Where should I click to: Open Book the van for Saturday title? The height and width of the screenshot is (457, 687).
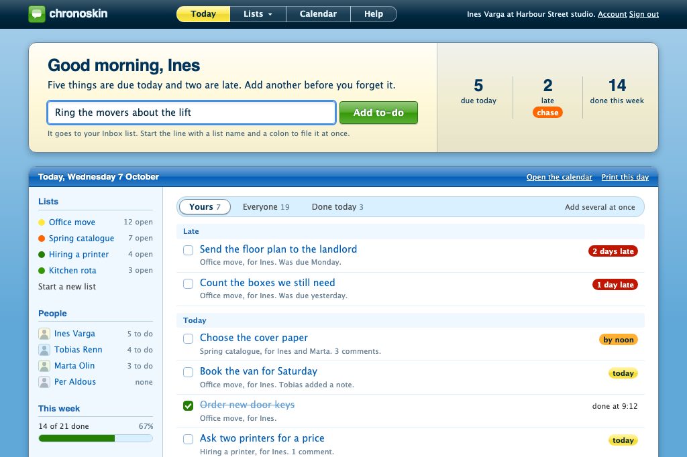[258, 371]
